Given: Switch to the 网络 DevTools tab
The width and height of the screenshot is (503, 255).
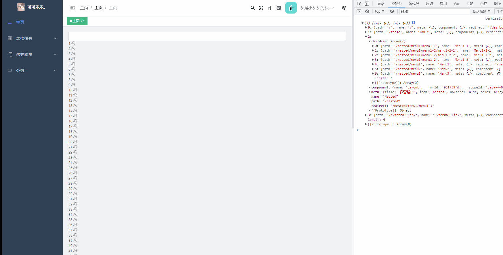Looking at the screenshot, I should pos(429,4).
